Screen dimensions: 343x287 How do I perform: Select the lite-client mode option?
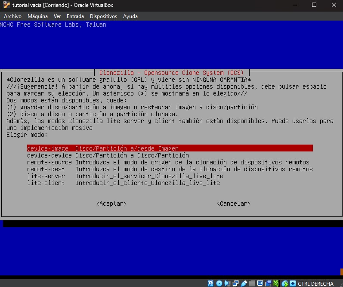170,183
